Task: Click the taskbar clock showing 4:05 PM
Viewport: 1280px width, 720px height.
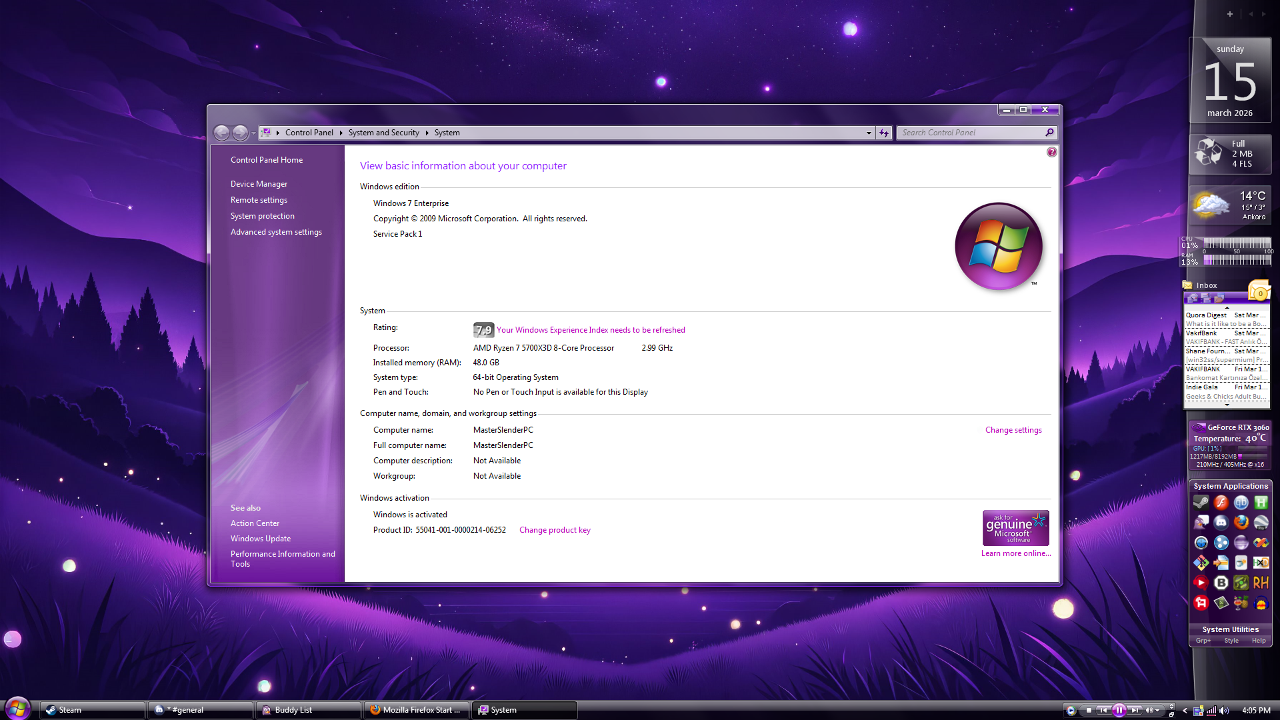Action: click(x=1256, y=711)
